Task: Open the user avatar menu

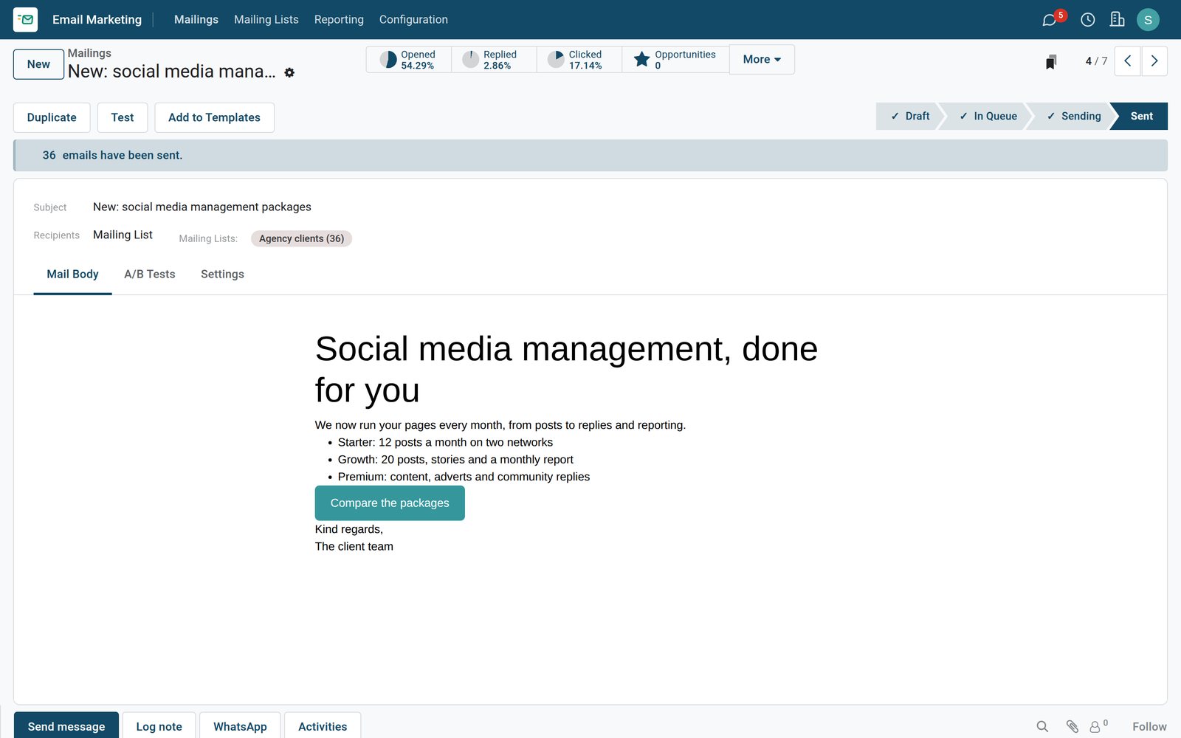Action: 1148,20
